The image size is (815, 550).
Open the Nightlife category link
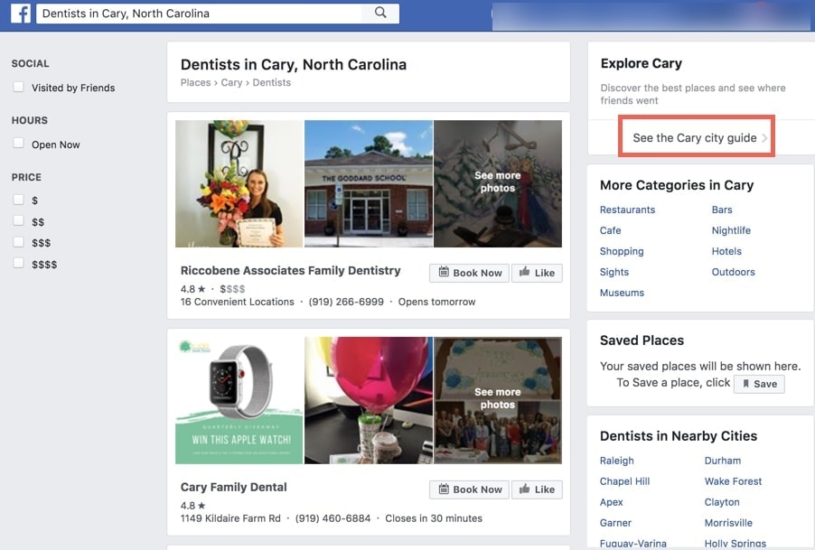click(731, 230)
